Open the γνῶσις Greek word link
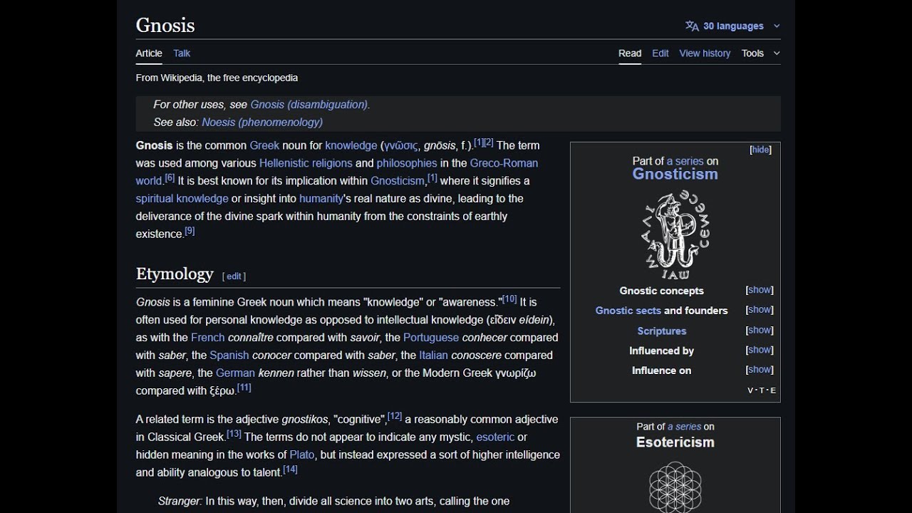This screenshot has height=513, width=912. [x=401, y=146]
